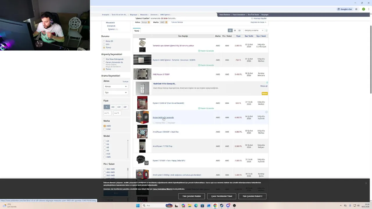This screenshot has height=209, width=372.
Task: Open Discord from taskbar
Action: pyautogui.click(x=228, y=206)
